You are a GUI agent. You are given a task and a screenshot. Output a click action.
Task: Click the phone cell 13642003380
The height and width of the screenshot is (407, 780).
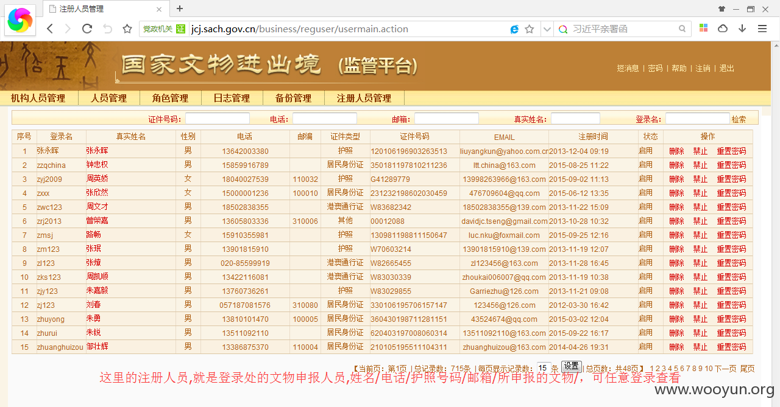coord(245,151)
